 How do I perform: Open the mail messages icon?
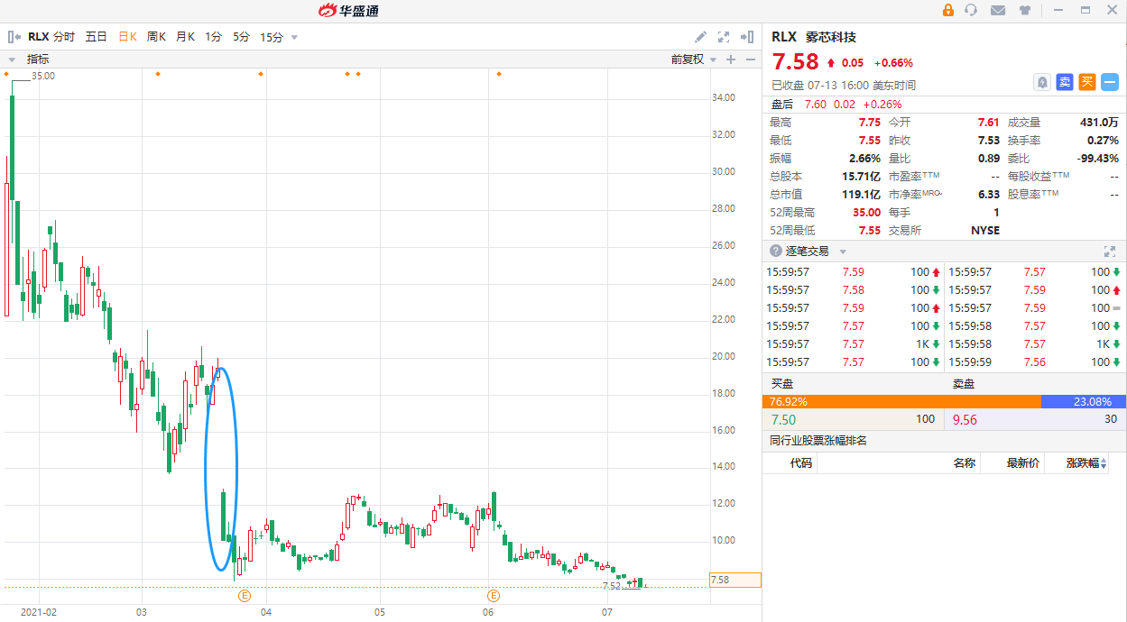pos(998,10)
